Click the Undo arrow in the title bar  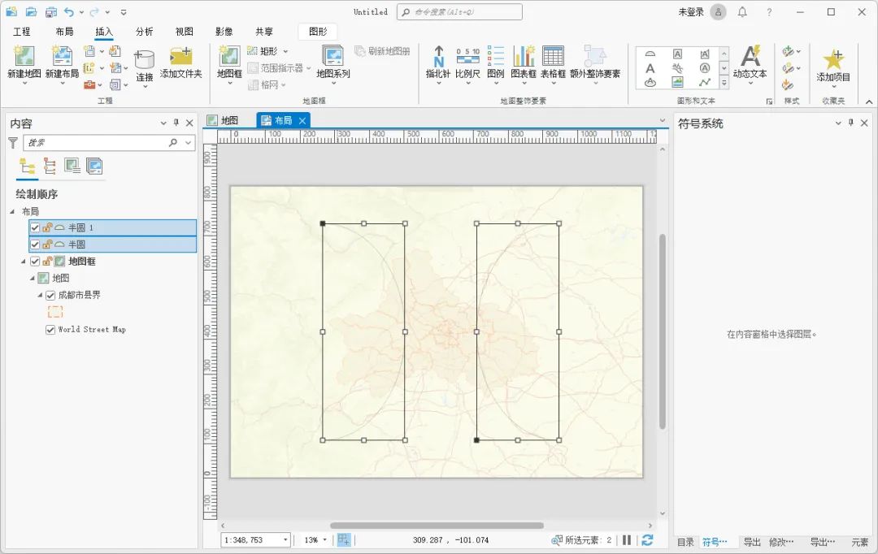(69, 11)
